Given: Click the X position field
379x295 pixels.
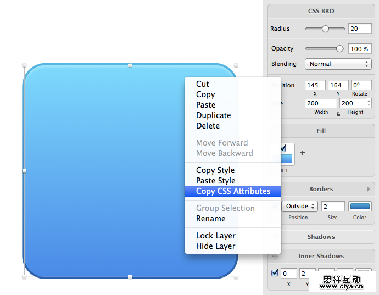Looking at the screenshot, I should pos(315,85).
